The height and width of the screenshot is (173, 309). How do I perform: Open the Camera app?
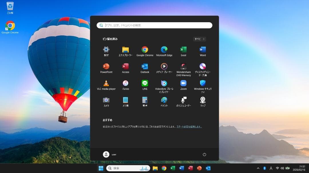click(106, 102)
